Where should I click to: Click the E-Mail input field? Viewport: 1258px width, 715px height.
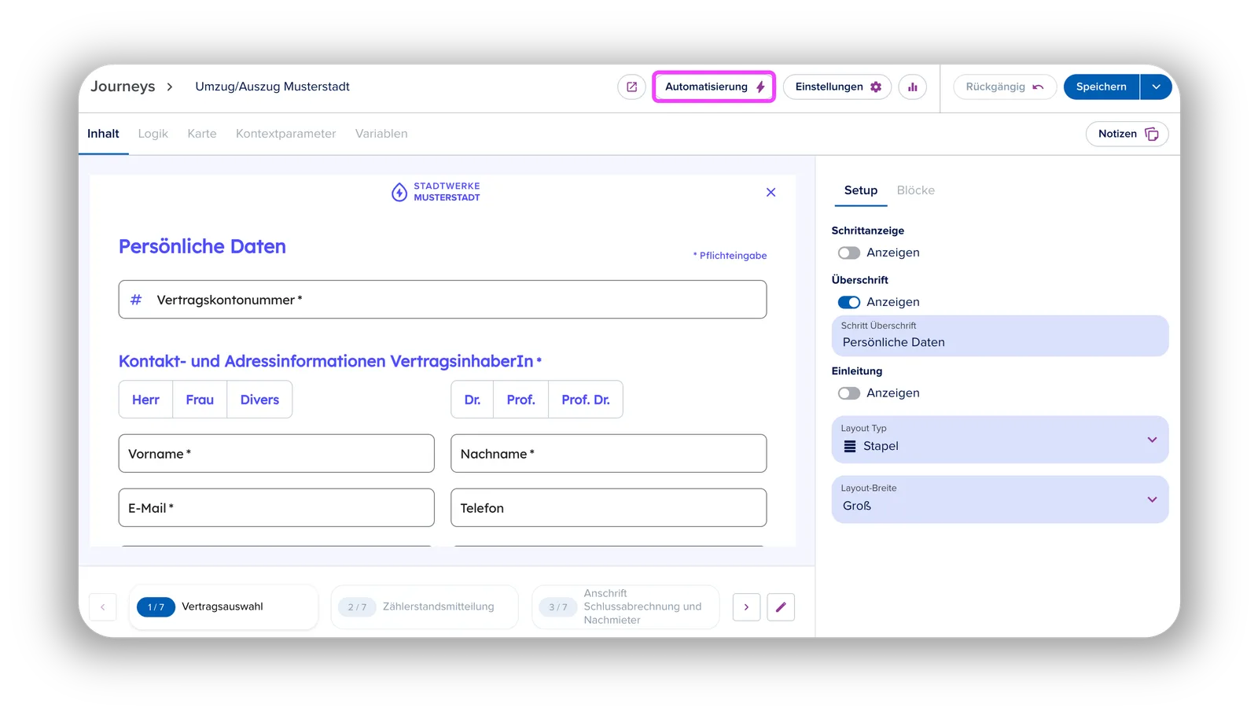click(277, 508)
